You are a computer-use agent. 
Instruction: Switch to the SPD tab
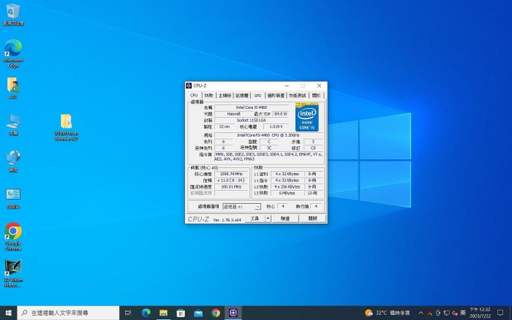257,95
